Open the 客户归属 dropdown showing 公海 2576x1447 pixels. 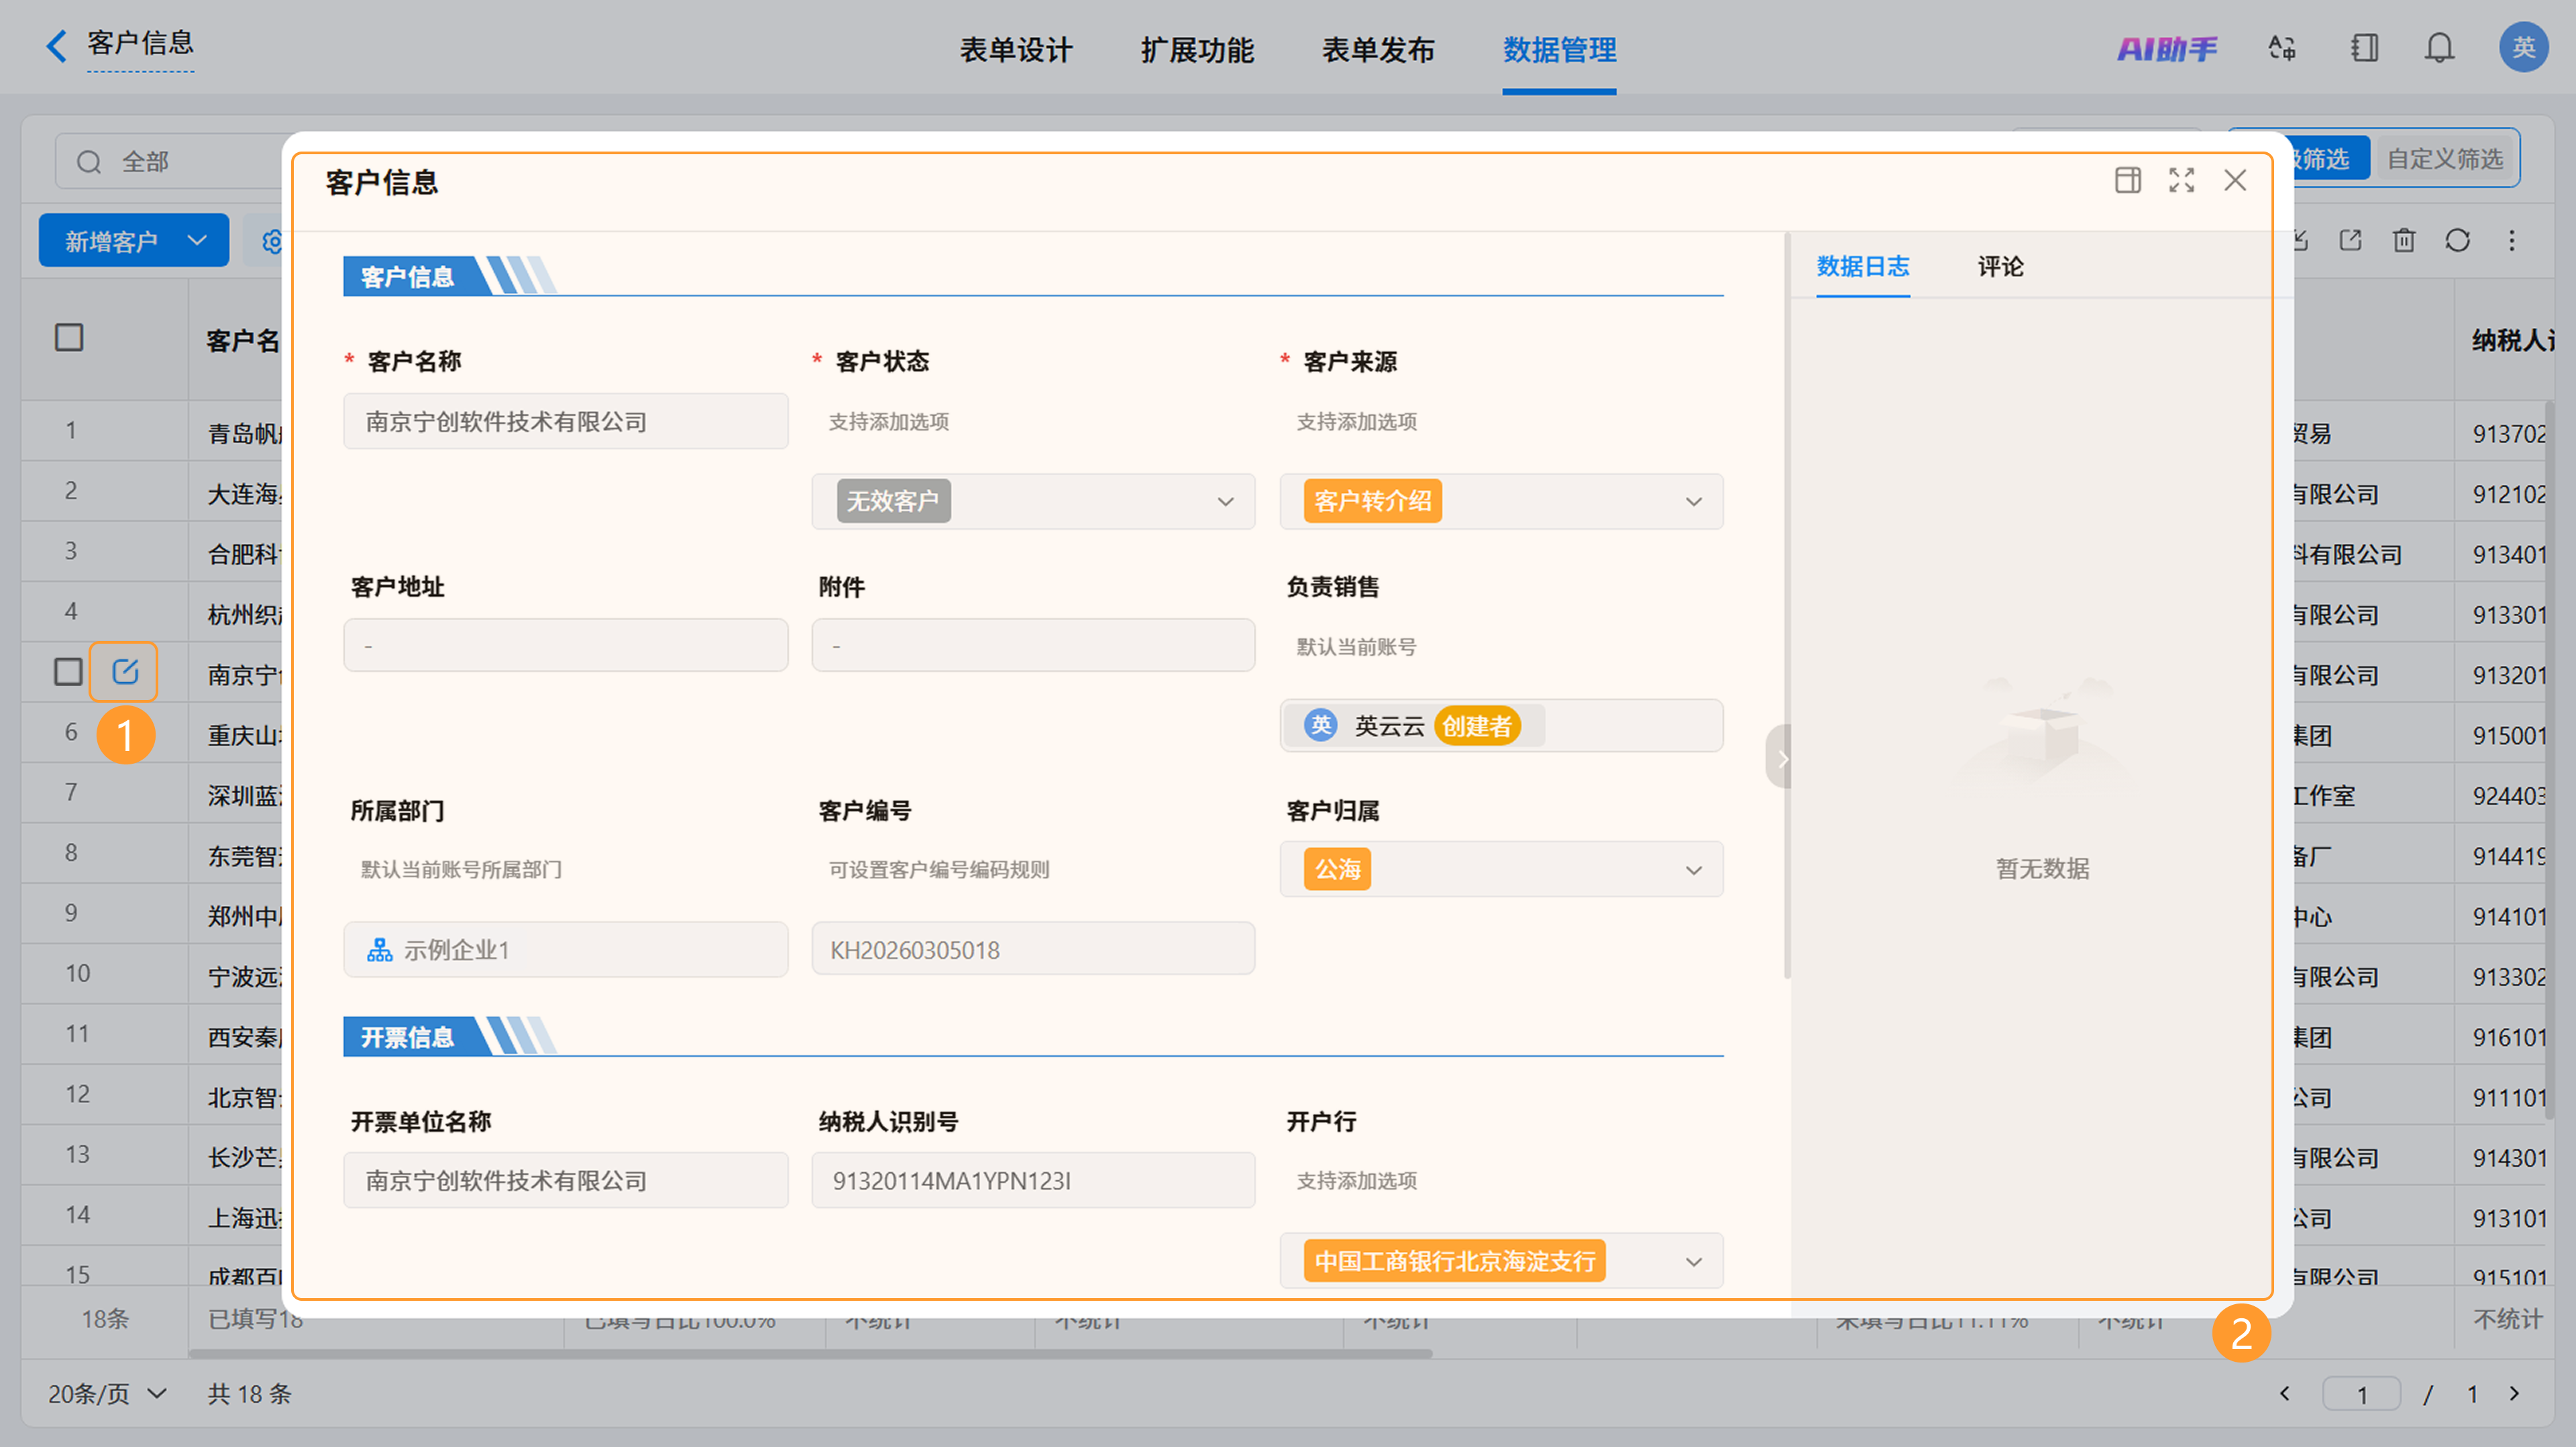click(x=1501, y=870)
